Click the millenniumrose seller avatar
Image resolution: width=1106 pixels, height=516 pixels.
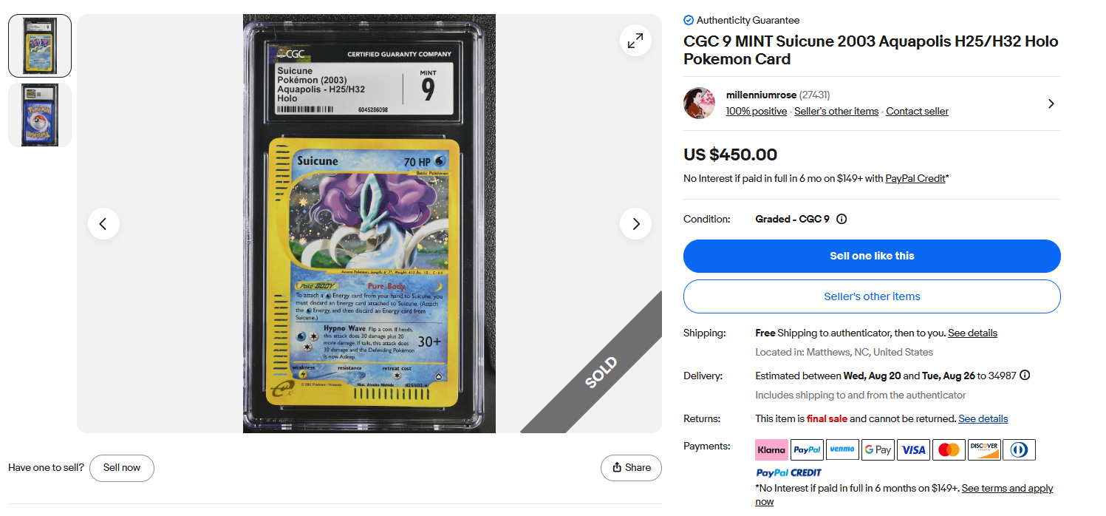click(700, 103)
